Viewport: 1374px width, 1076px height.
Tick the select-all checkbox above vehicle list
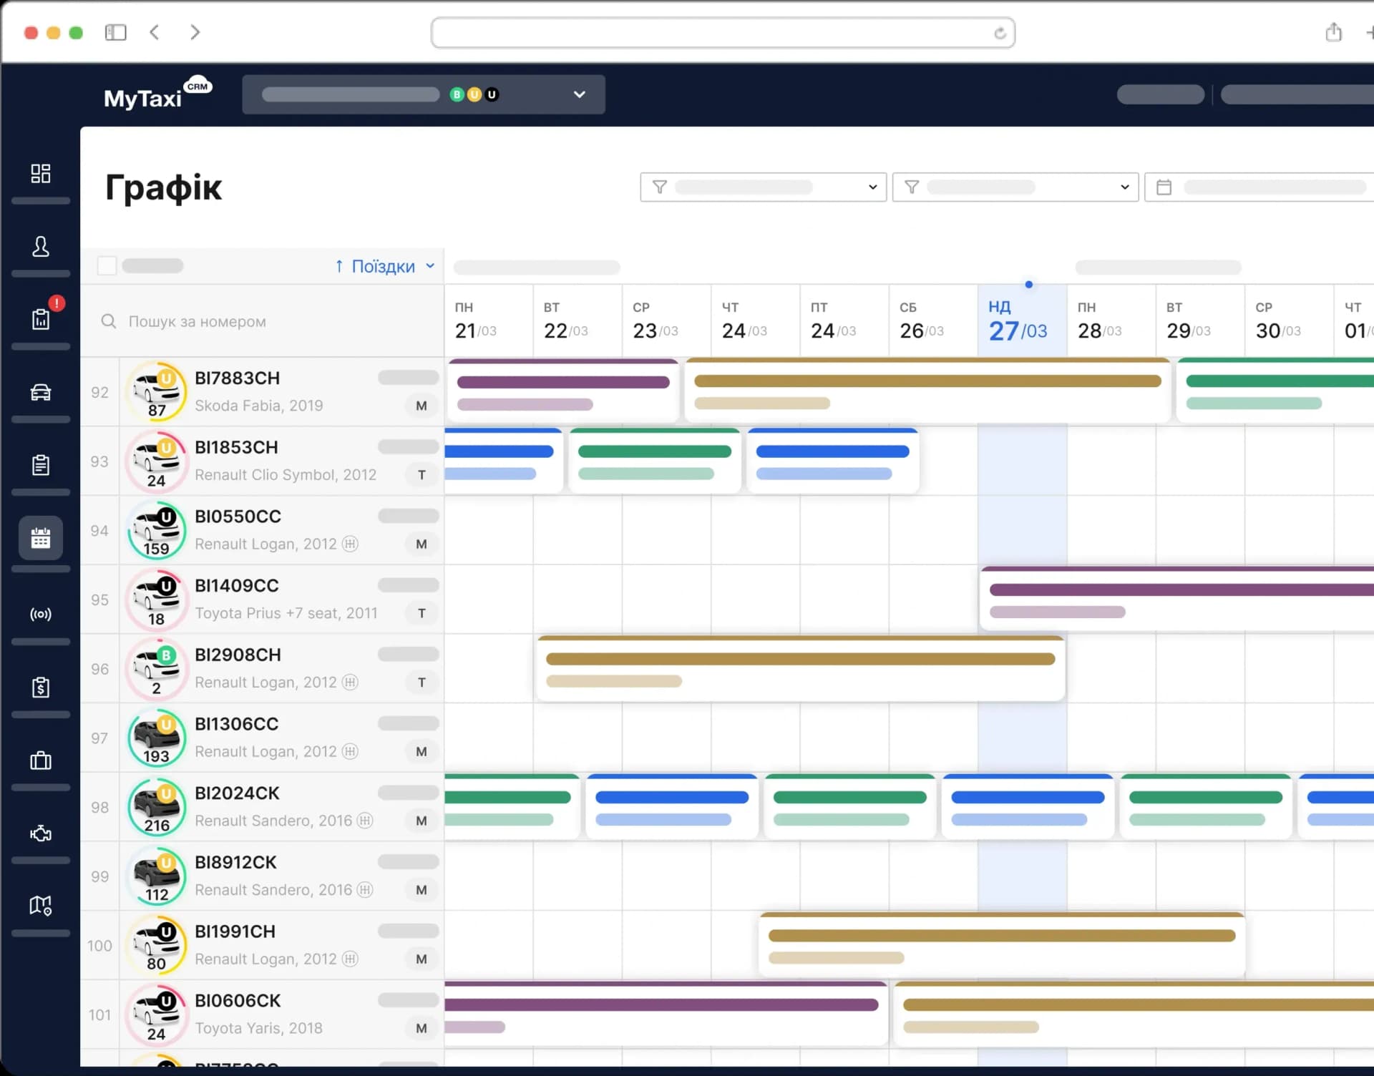tap(107, 265)
